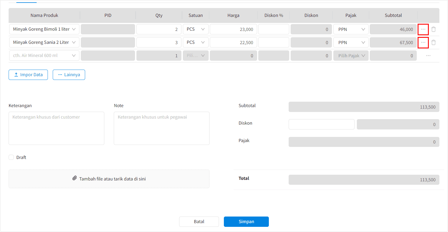Click the three-dot icon on empty row
448x232 pixels.
(x=428, y=56)
